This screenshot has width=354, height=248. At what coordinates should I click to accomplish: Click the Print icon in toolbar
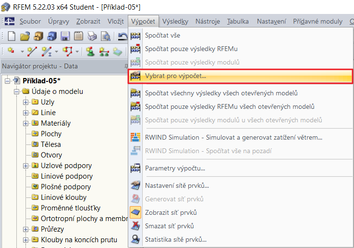click(92, 36)
